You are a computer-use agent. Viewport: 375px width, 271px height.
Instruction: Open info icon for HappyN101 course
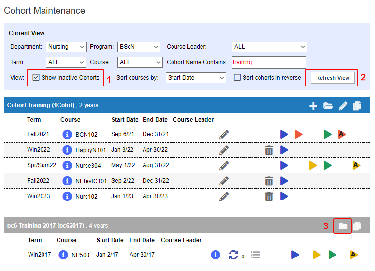pyautogui.click(x=67, y=150)
